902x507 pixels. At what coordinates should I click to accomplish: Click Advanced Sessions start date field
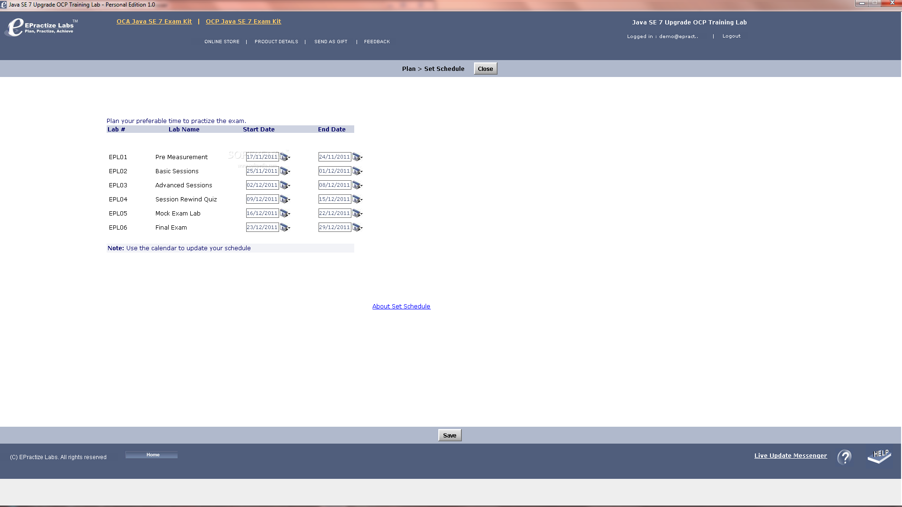tap(263, 185)
